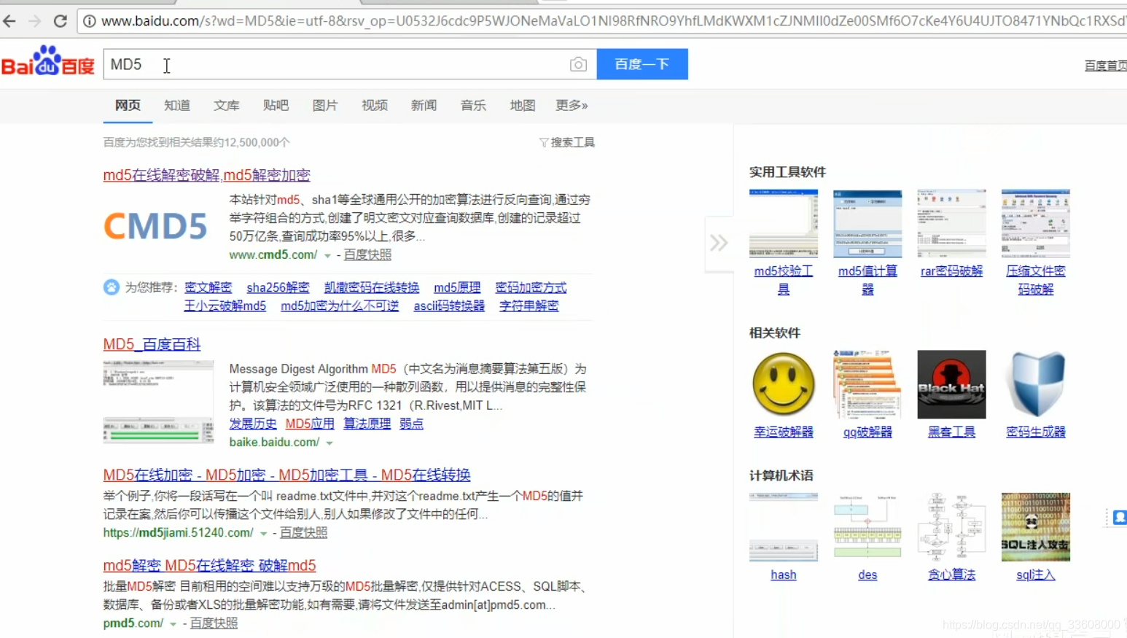Click the qq破解器 software icon
The width and height of the screenshot is (1127, 638).
point(867,384)
